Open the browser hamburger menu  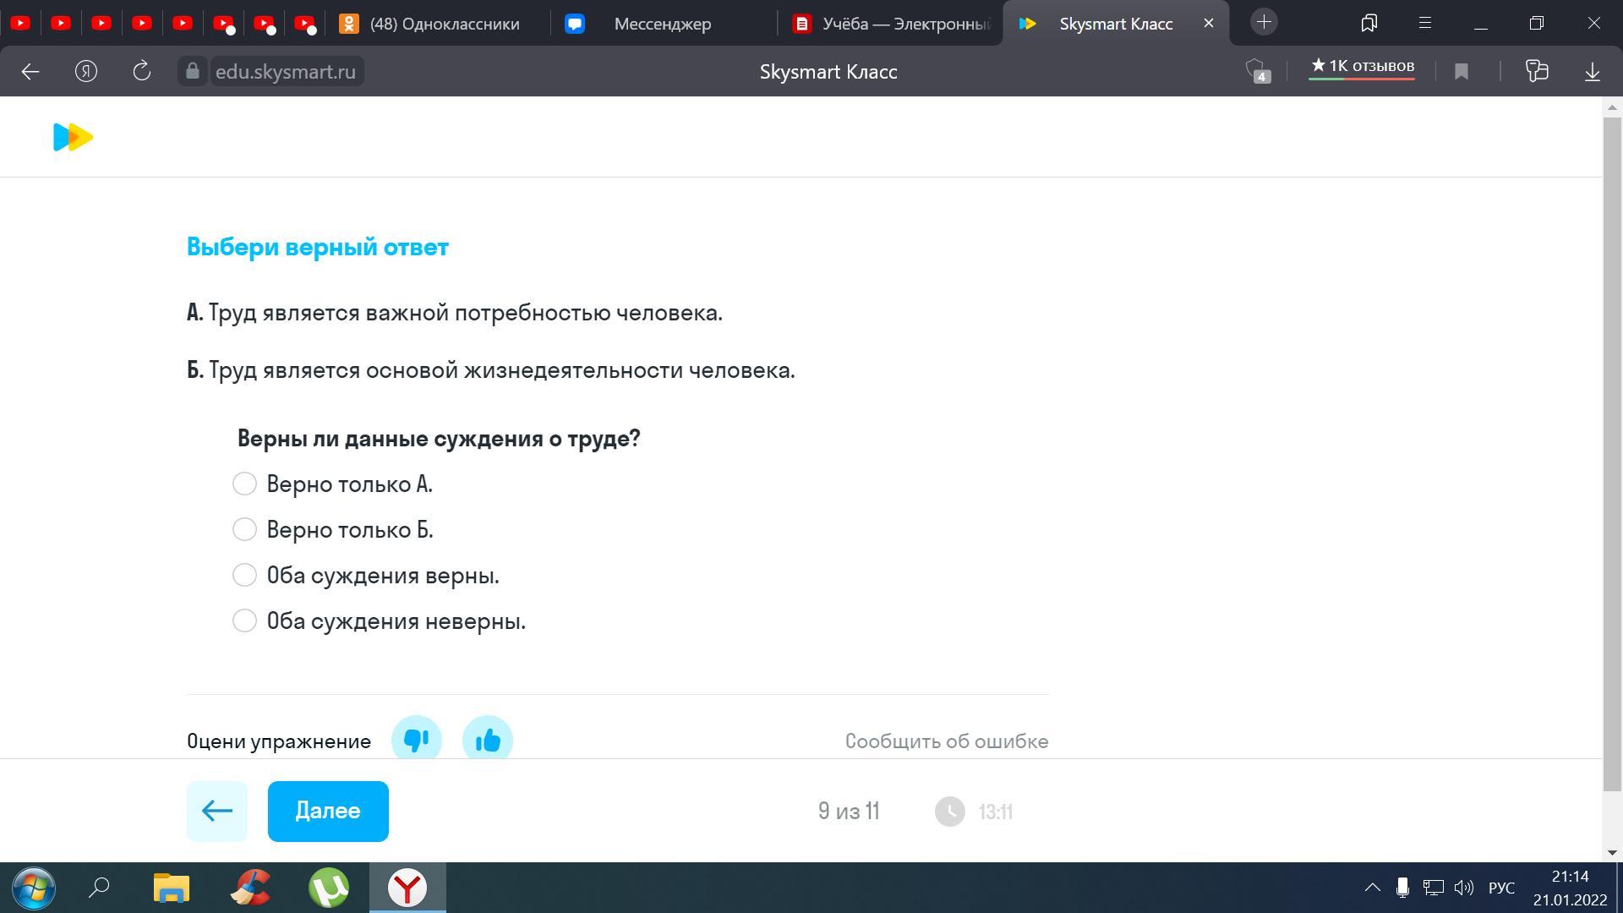click(x=1425, y=23)
